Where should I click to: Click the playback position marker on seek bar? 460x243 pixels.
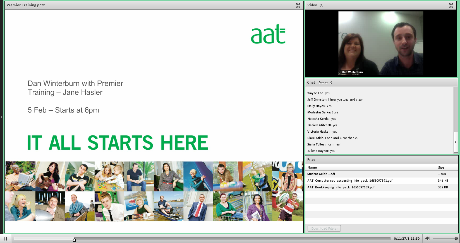point(74,240)
